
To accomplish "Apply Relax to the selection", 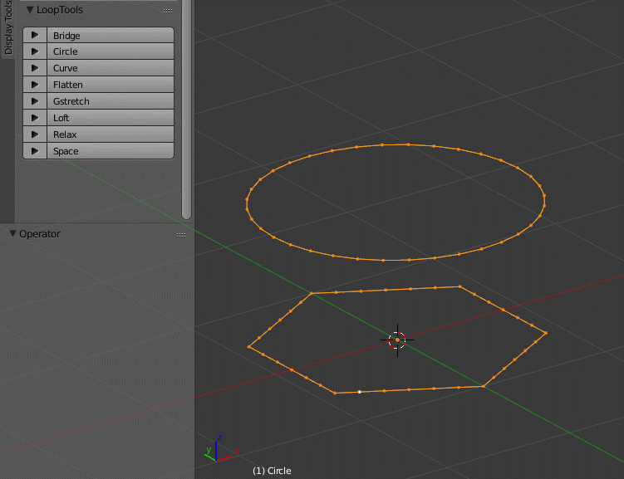I will pos(111,134).
